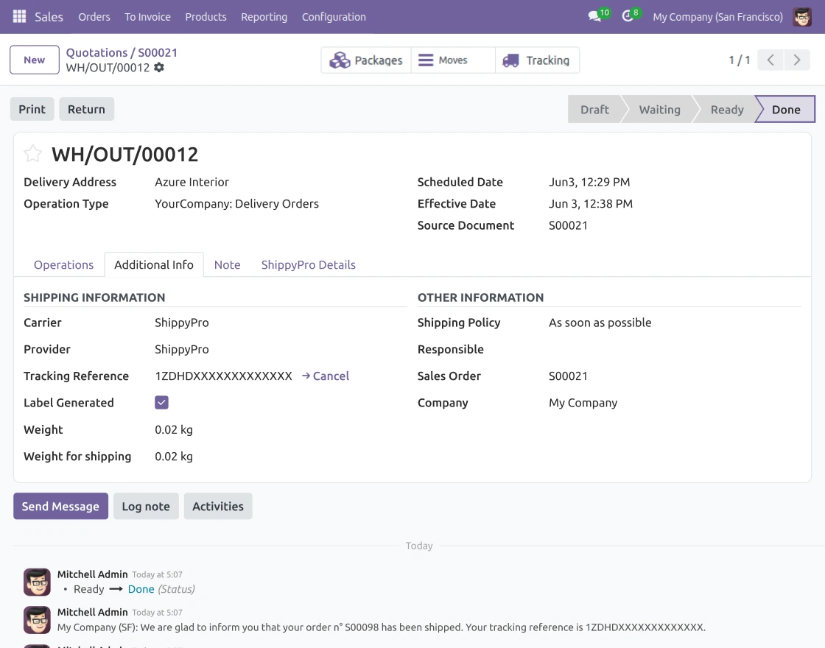825x648 pixels.
Task: Open the Reporting menu
Action: tap(264, 17)
